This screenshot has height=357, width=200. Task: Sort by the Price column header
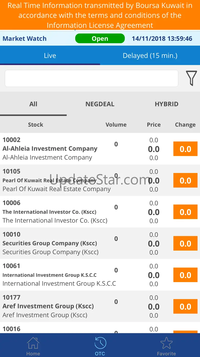pos(154,125)
